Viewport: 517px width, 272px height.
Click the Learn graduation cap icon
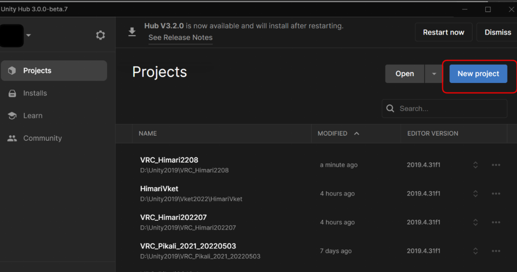coord(12,116)
